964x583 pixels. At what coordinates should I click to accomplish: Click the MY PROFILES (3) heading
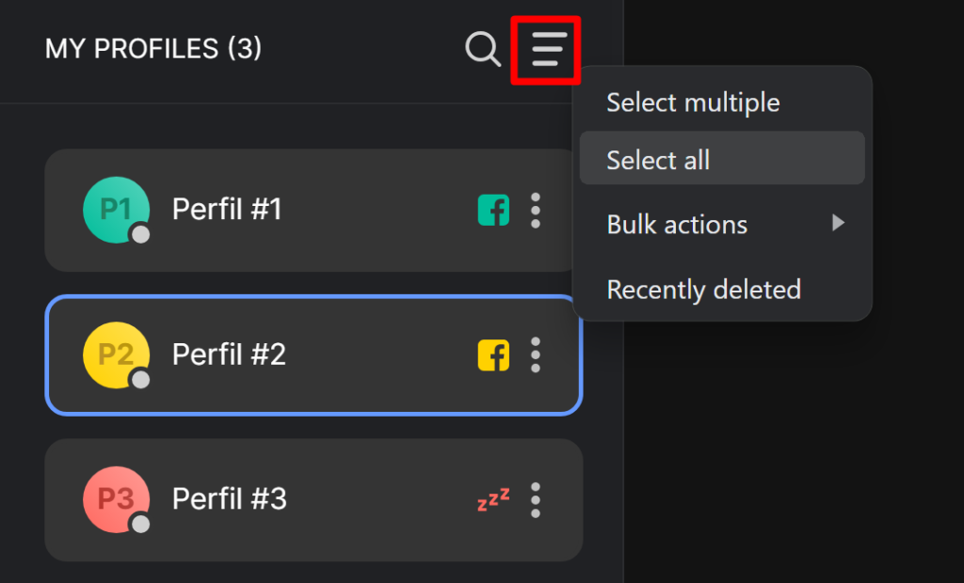(x=153, y=49)
